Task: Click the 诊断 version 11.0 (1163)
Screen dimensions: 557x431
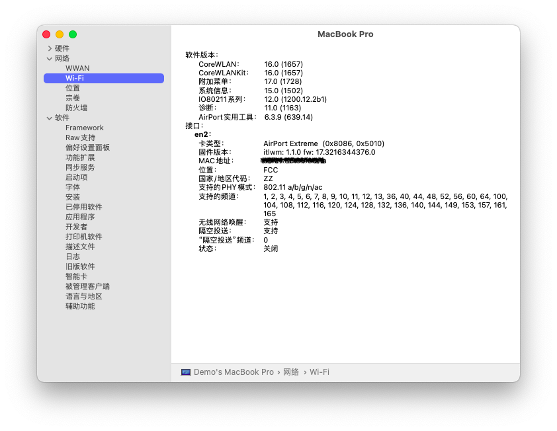Action: pyautogui.click(x=282, y=108)
